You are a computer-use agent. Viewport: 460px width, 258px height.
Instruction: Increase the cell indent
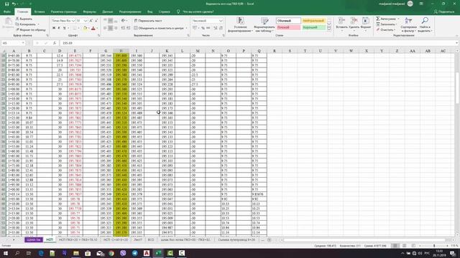pyautogui.click(x=129, y=28)
